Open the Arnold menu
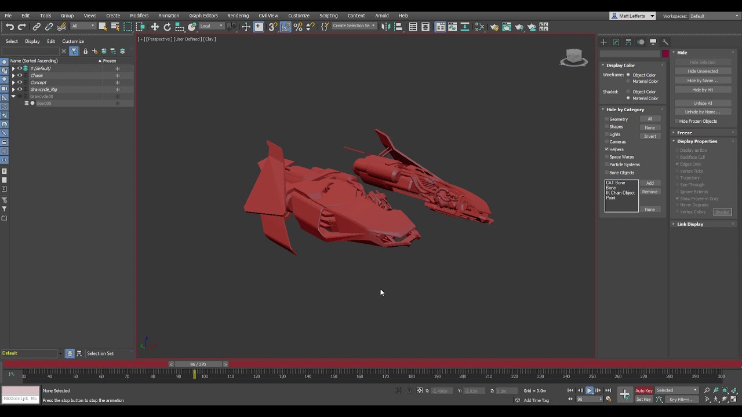742x417 pixels. tap(381, 16)
